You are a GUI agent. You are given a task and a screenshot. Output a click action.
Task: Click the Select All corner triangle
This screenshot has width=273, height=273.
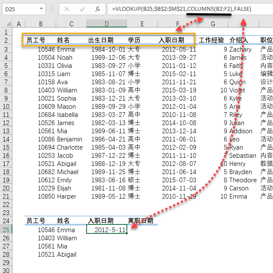(x=6, y=24)
